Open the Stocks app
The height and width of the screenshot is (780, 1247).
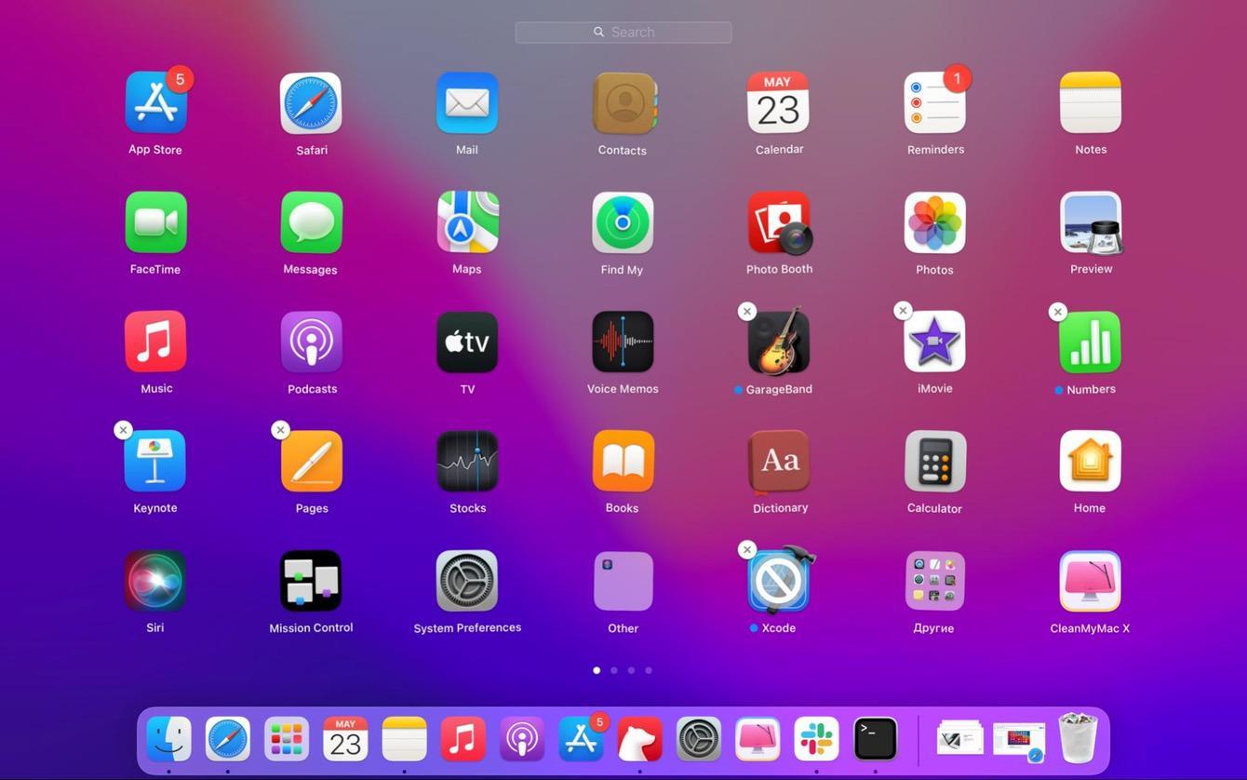pos(467,461)
